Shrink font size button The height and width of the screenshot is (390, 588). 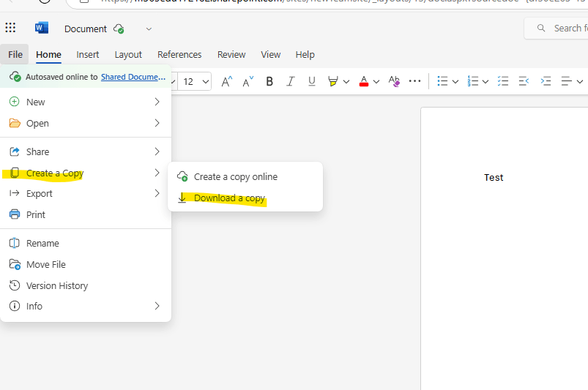tap(248, 81)
